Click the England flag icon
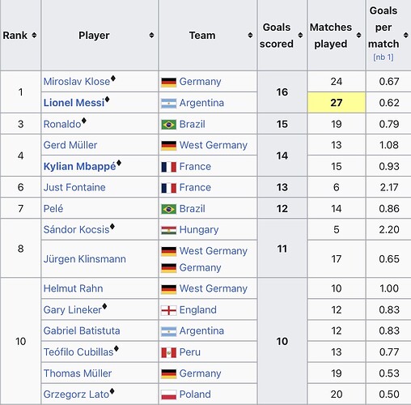The height and width of the screenshot is (405, 411). pyautogui.click(x=169, y=310)
